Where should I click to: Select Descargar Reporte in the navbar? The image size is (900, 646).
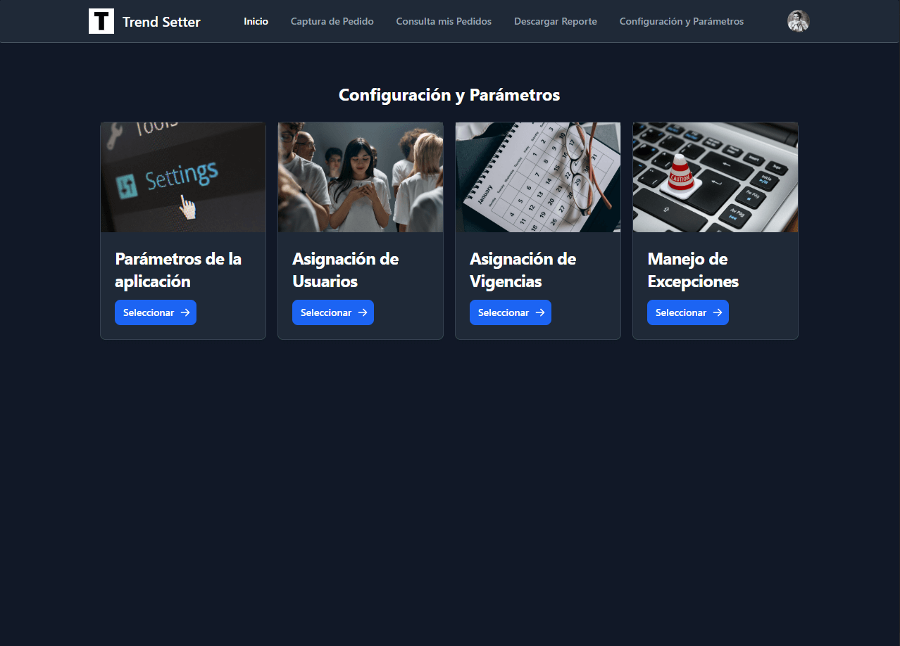point(556,21)
